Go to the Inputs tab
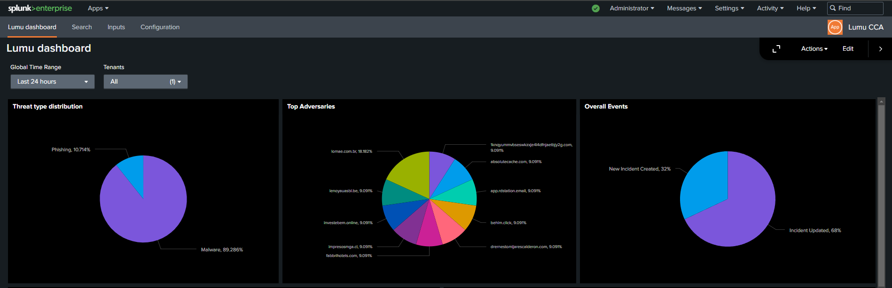 [116, 27]
